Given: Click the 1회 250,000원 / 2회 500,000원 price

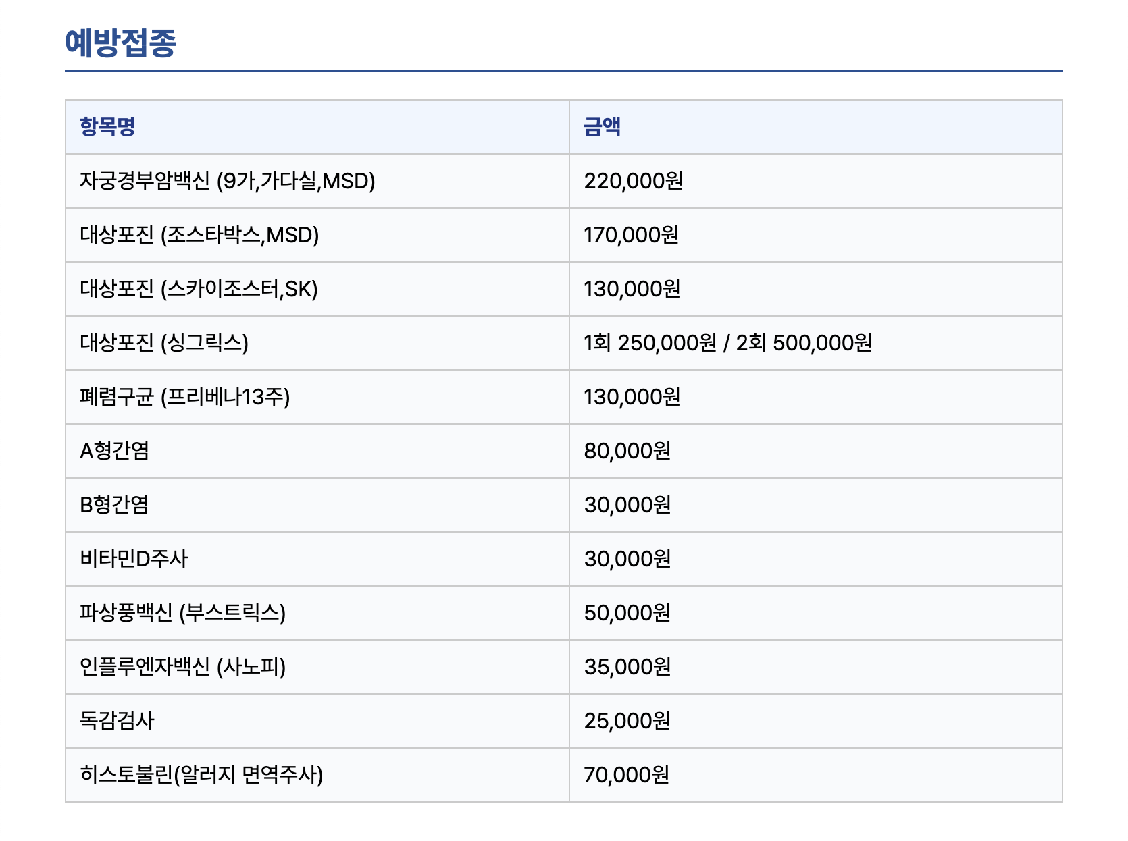Looking at the screenshot, I should (x=727, y=343).
